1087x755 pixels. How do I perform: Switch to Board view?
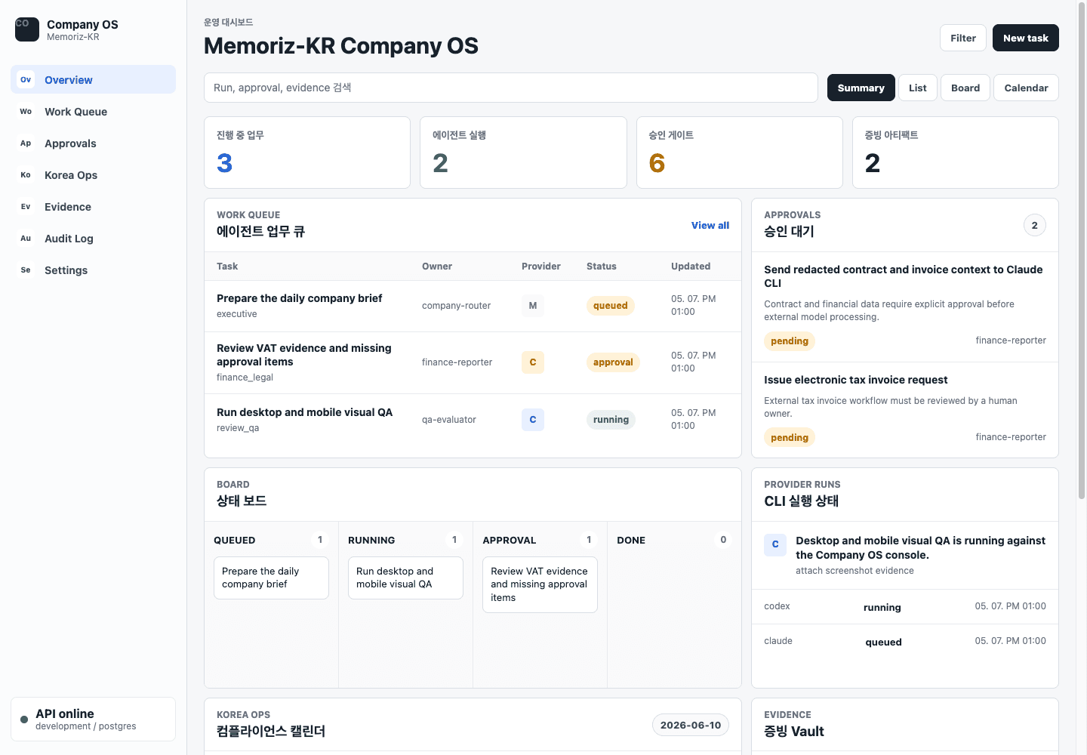[x=965, y=88]
